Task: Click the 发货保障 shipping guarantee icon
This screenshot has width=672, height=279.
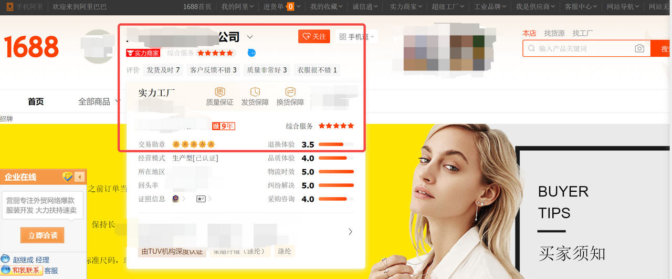Action: coord(255,92)
